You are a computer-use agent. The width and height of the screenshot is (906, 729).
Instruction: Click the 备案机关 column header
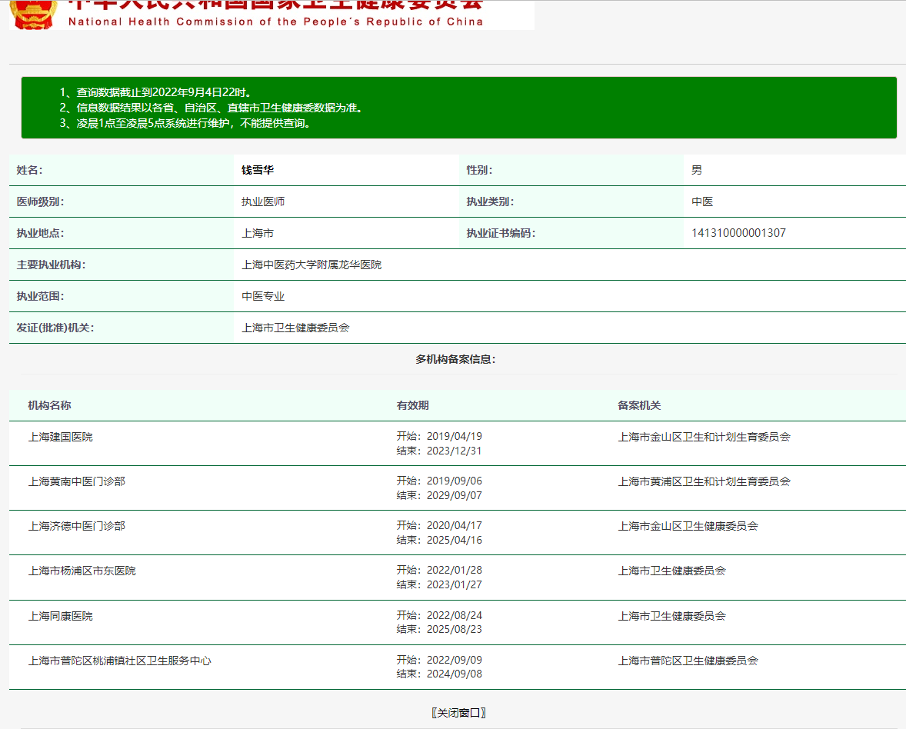(x=639, y=405)
